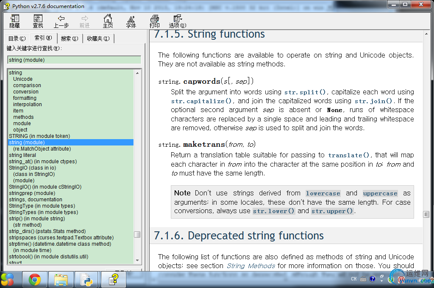434x288 pixels.
Task: Open the File Explorer taskbar icon
Action: pyautogui.click(x=61, y=280)
